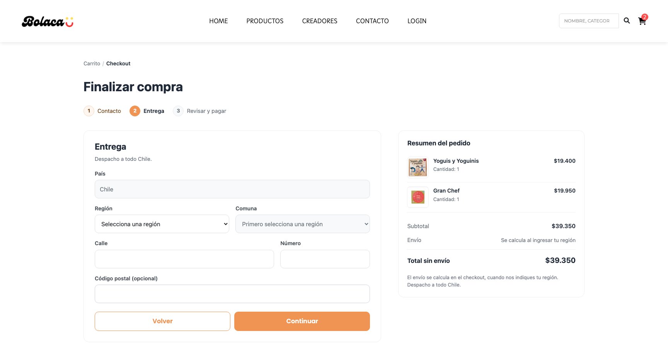Image resolution: width=668 pixels, height=348 pixels.
Task: Click the Total sin envío label
Action: point(428,261)
